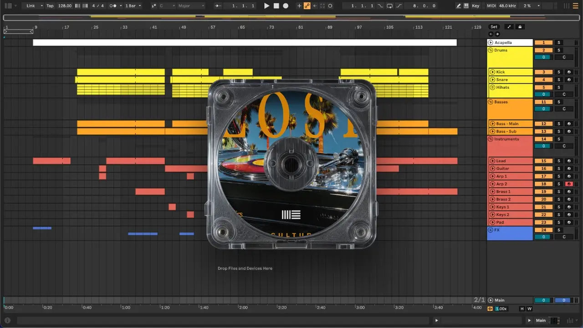Click the H height toggle button
The height and width of the screenshot is (328, 583).
point(522,309)
